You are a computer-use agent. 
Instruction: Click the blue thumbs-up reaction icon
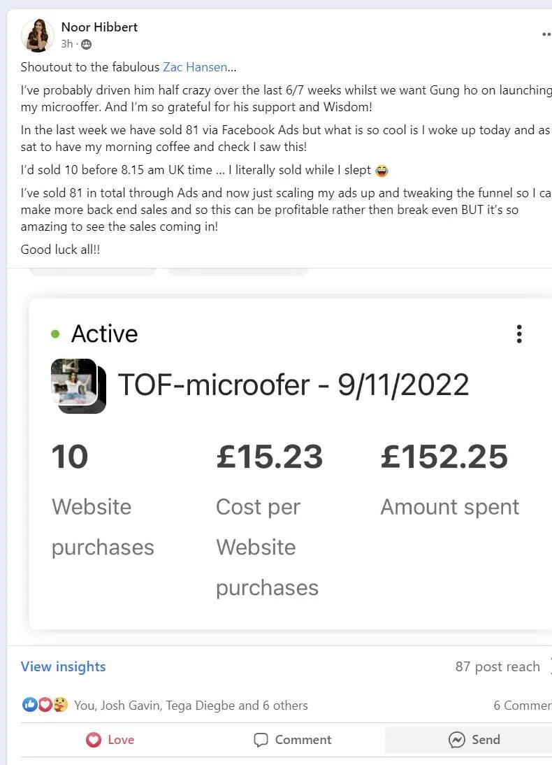click(x=29, y=705)
